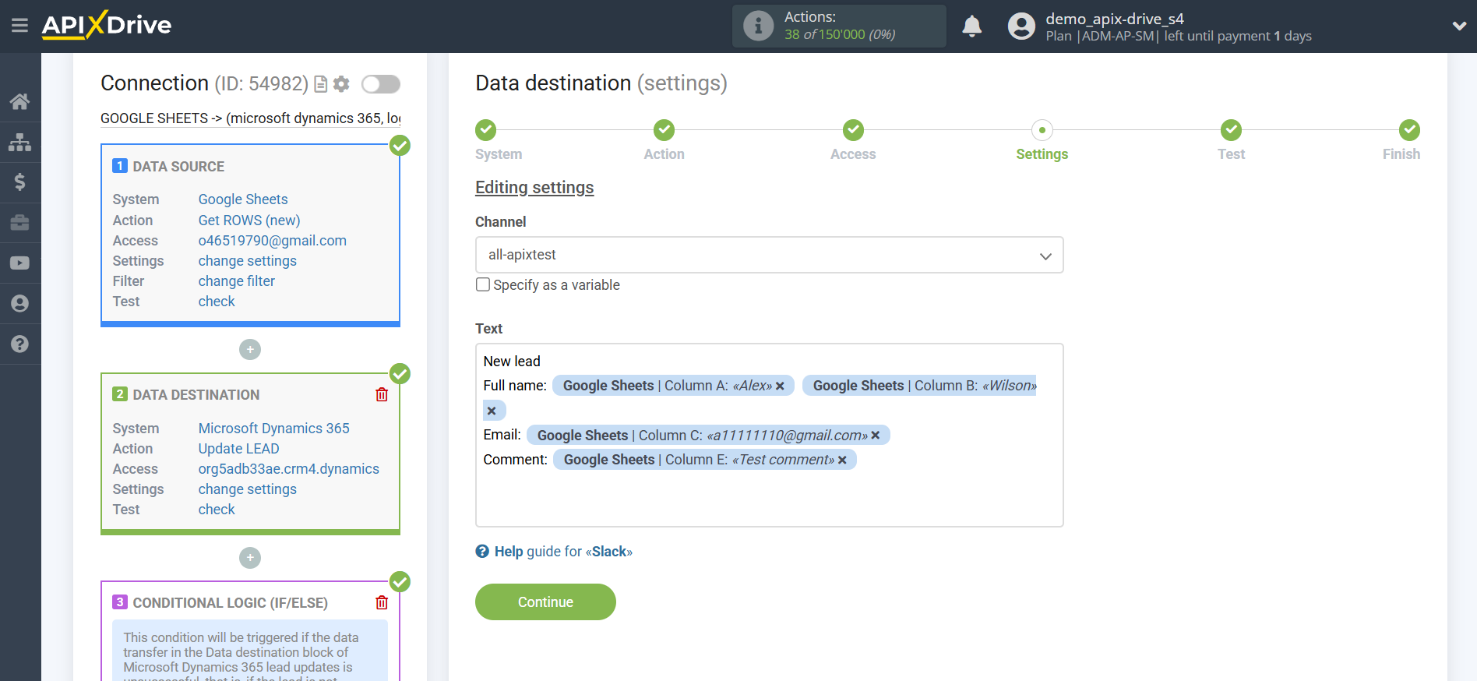Delete the Conditional Logic block
Viewport: 1477px width, 681px height.
click(x=382, y=603)
